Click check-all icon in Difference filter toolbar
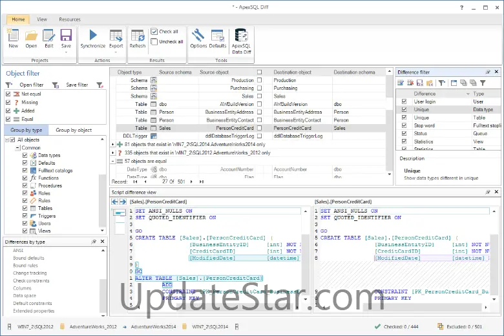The width and height of the screenshot is (504, 336). 401,83
